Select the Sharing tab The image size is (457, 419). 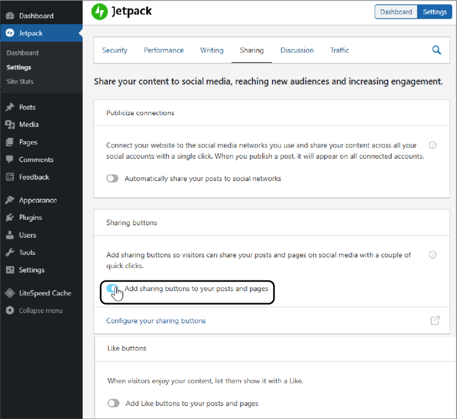[x=252, y=50]
